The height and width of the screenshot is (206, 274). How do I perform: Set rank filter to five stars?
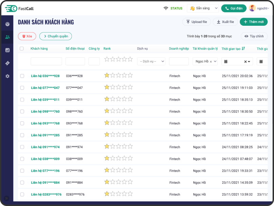(130, 59)
